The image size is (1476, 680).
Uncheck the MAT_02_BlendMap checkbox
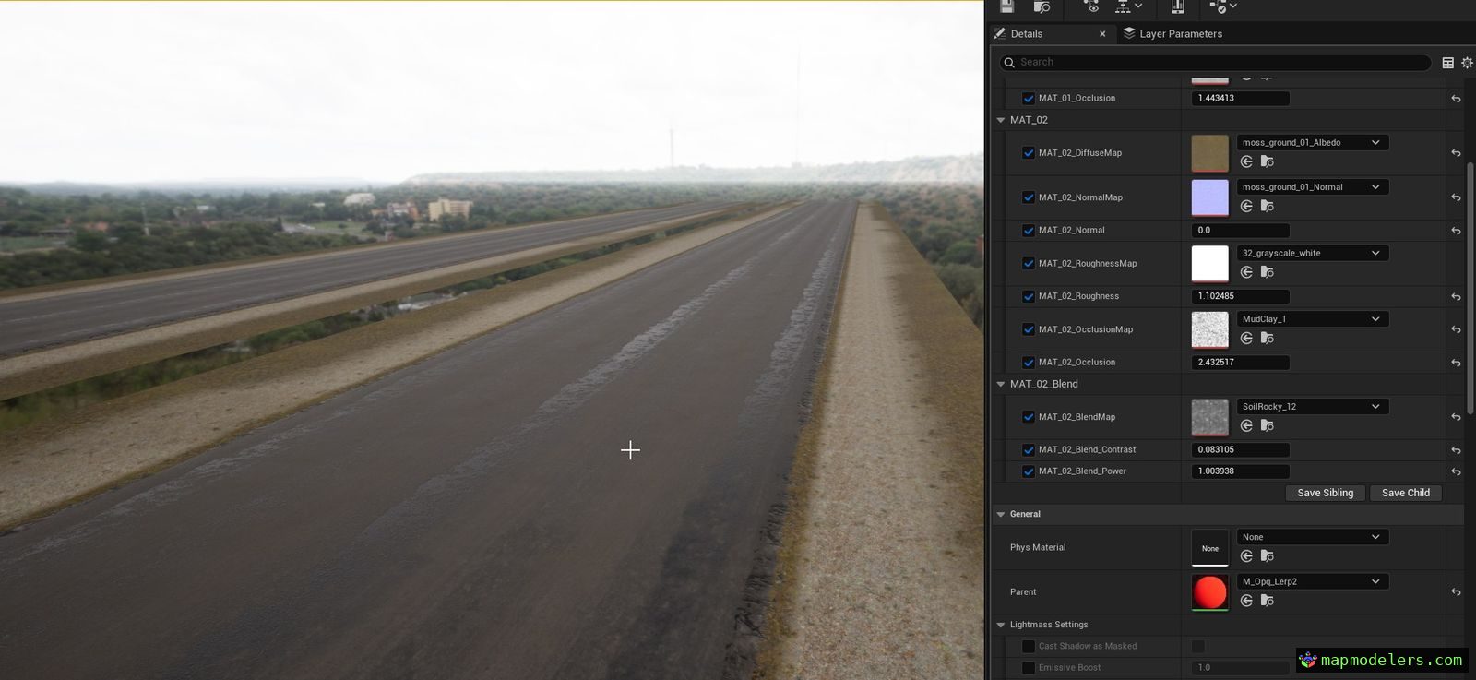tap(1029, 417)
